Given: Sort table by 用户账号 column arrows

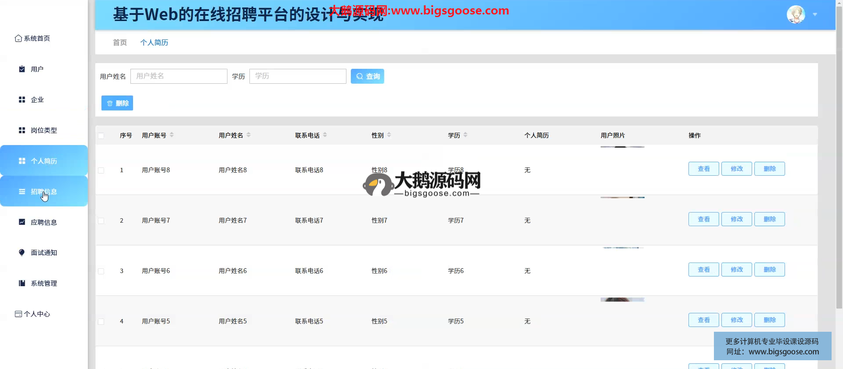Looking at the screenshot, I should (x=172, y=135).
